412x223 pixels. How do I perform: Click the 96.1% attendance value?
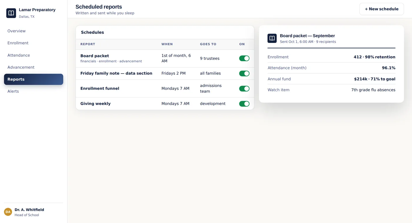coord(389,68)
